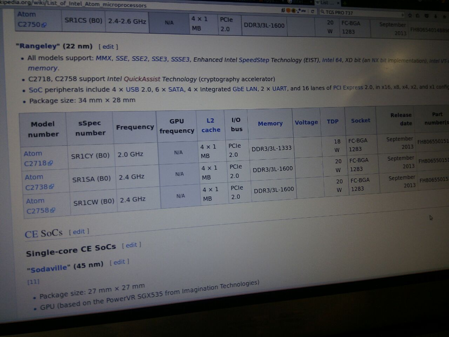Follow the USB link

pos(132,90)
